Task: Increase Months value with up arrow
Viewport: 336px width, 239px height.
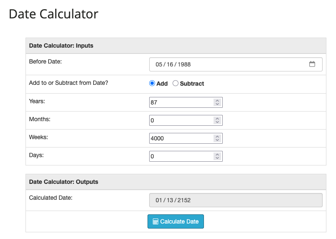Action: [217, 118]
